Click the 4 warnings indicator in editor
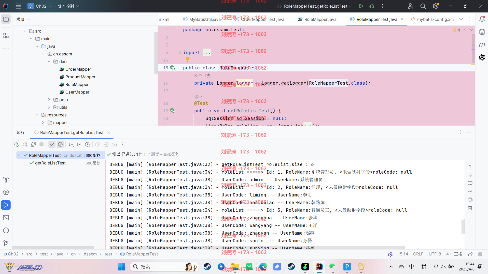Viewport: 488px width, 274px height. click(x=456, y=30)
